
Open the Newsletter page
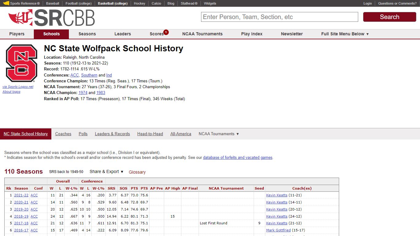[x=292, y=34]
